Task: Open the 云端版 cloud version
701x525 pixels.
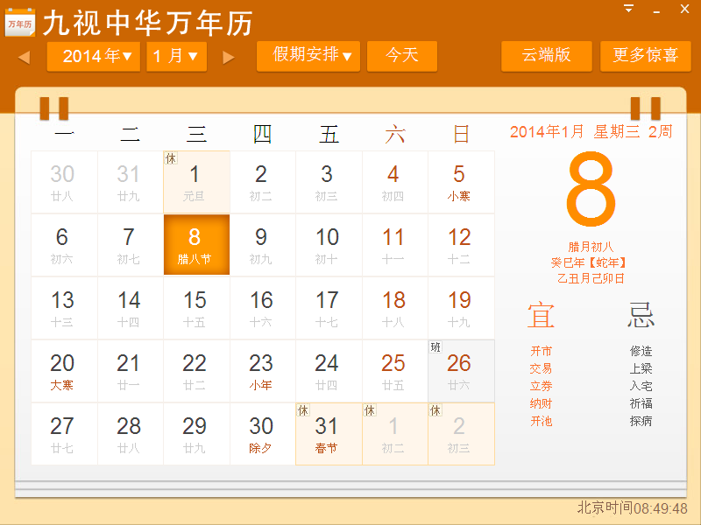Action: coord(546,56)
